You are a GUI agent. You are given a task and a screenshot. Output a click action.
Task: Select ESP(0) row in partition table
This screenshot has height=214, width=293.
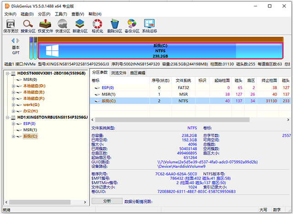190,88
